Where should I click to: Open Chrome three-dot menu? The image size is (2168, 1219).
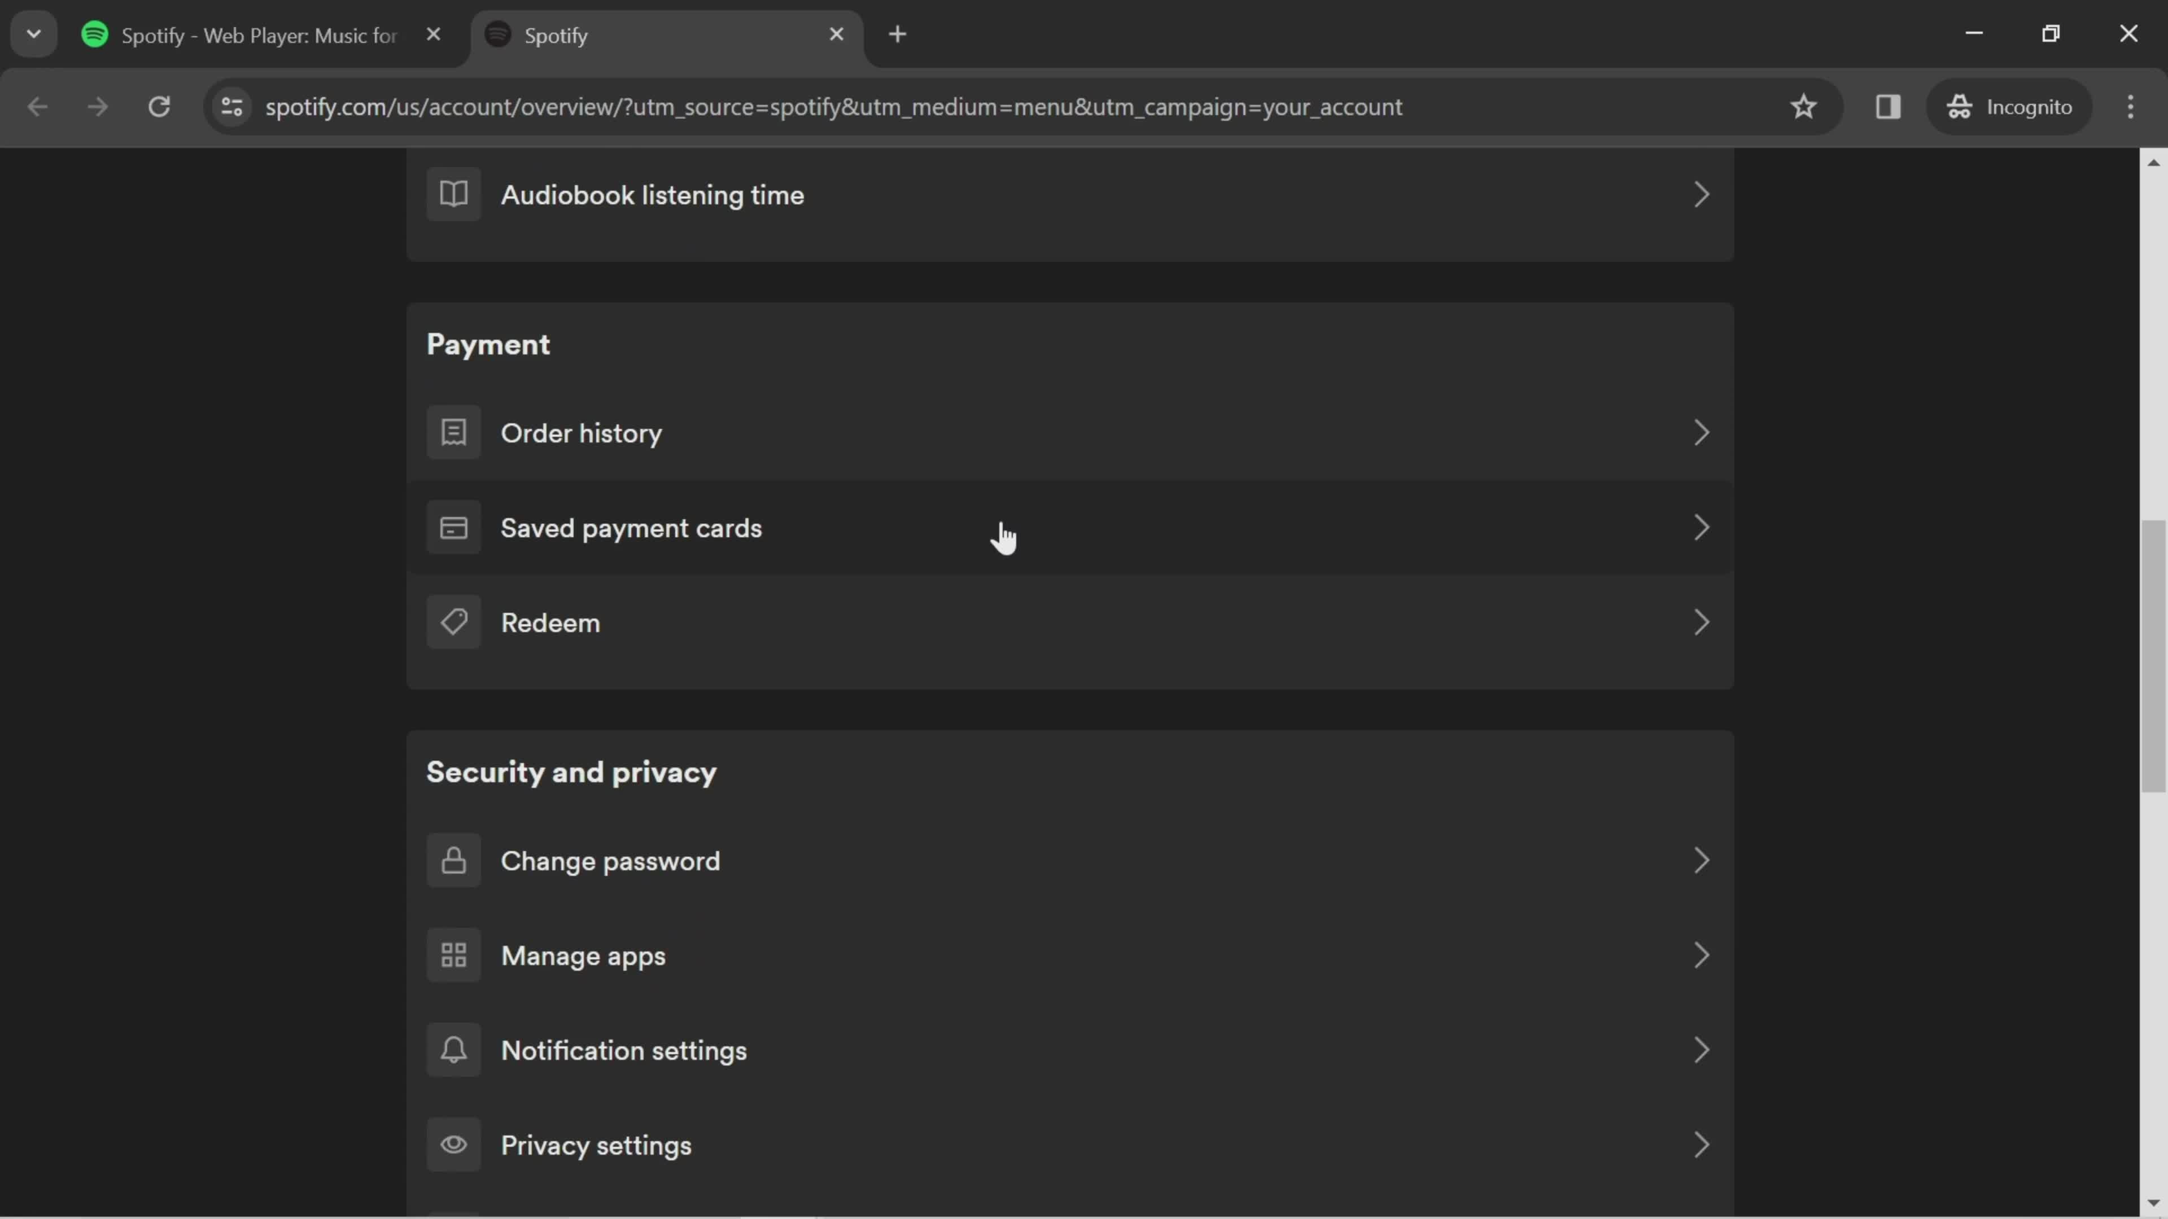pyautogui.click(x=2130, y=107)
